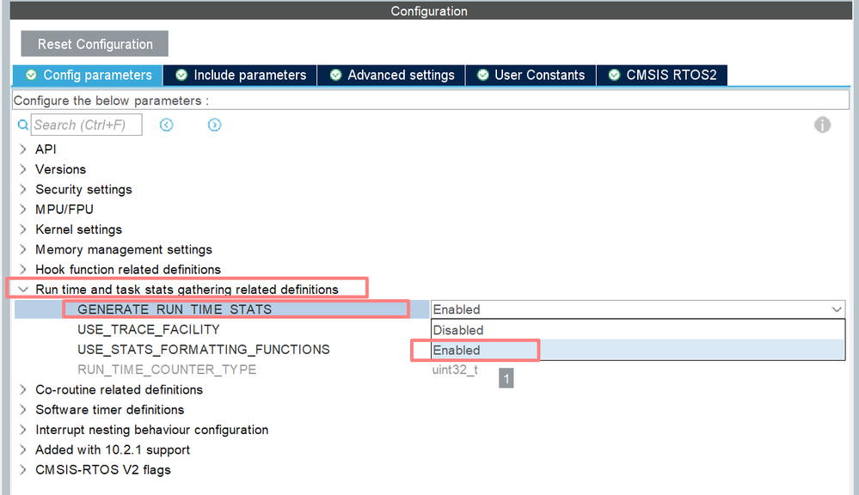Switch to CMSIS RTOS2 tab

662,75
